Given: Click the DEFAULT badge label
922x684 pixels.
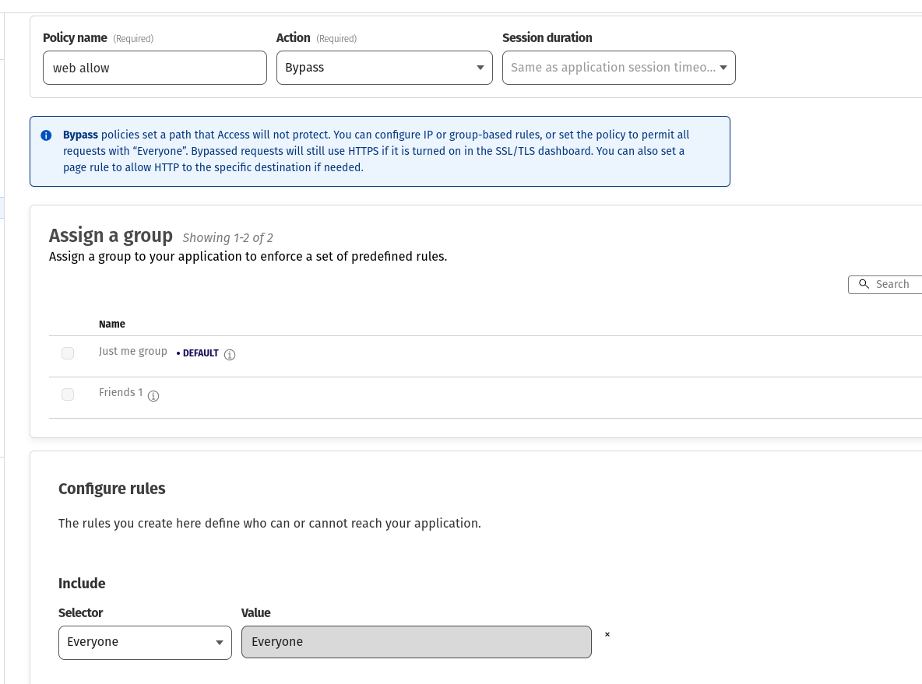Looking at the screenshot, I should coord(200,353).
